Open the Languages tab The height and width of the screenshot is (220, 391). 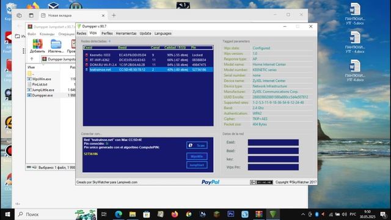pos(163,34)
